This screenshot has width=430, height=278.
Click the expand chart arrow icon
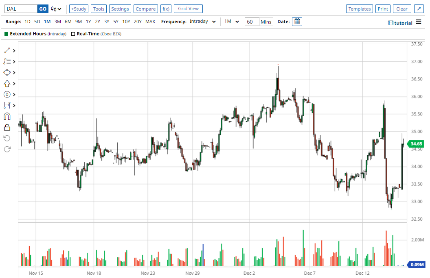pyautogui.click(x=419, y=9)
